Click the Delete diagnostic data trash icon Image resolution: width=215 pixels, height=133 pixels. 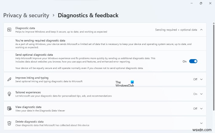click(x=9, y=123)
